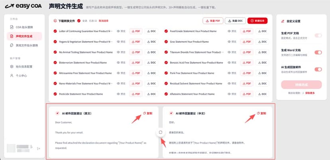Screen dimensions: 330x160
Task: Click the easy COA logo
Action: click(23, 6)
